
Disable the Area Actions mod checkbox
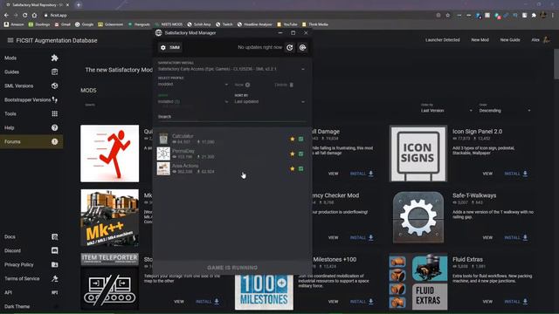point(300,168)
